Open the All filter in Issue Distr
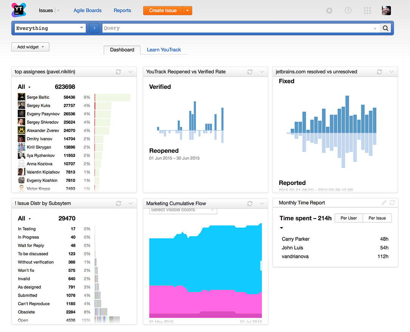This screenshot has height=332, width=410. point(24,219)
